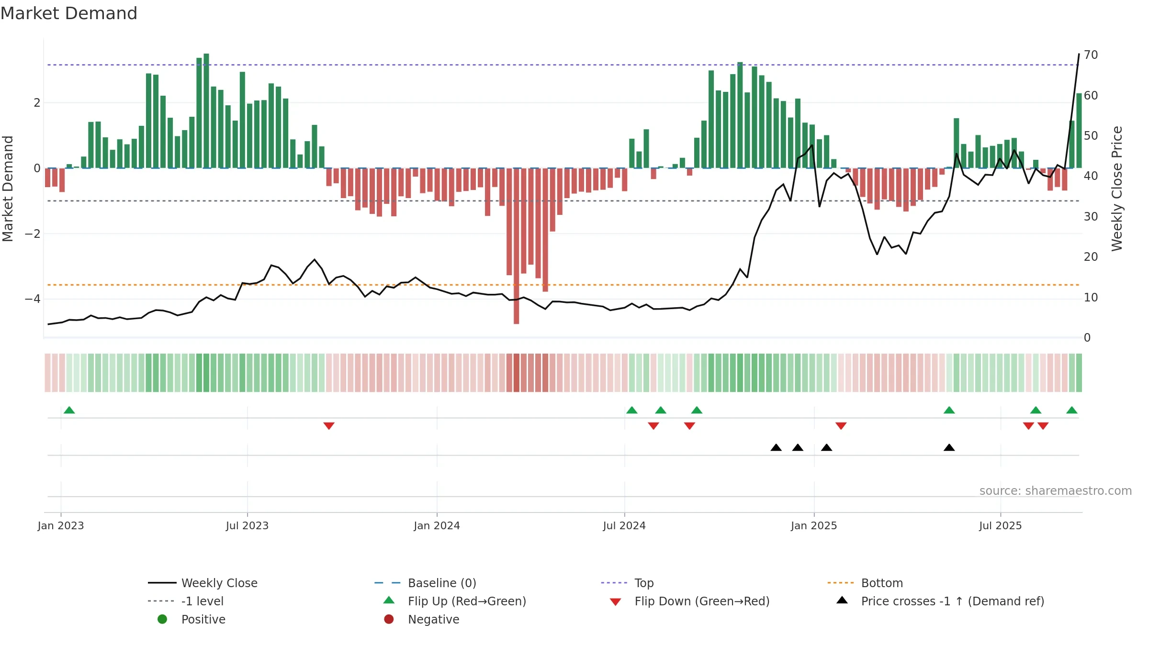Click the '10' tick on the price axis
Image resolution: width=1149 pixels, height=646 pixels.
click(x=1091, y=297)
